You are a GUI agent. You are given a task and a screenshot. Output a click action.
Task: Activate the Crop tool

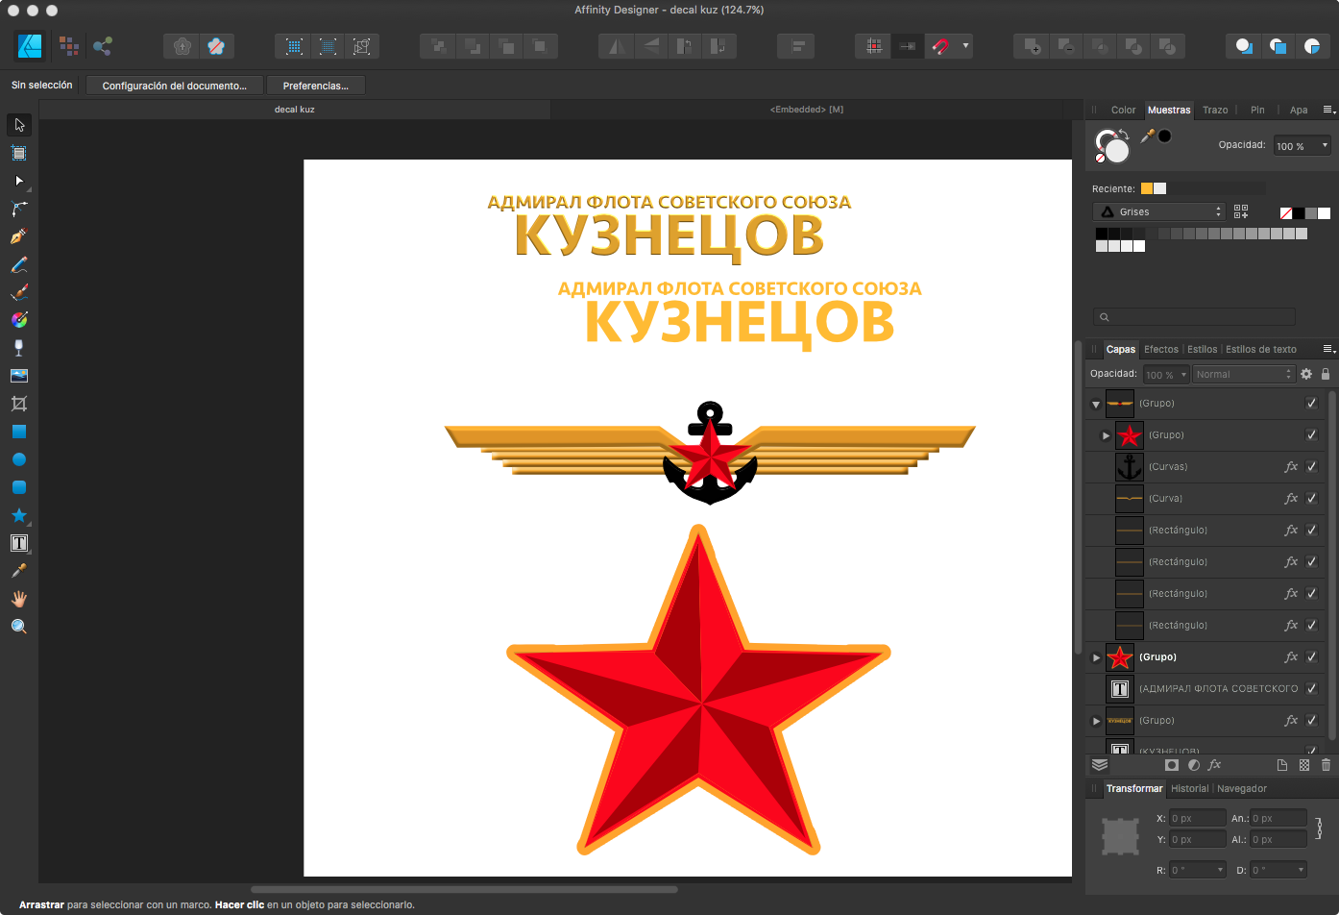[18, 404]
